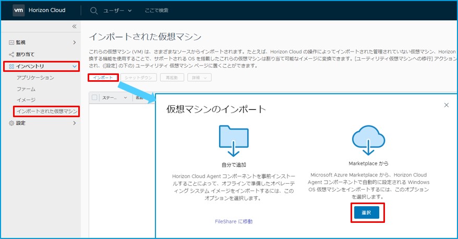Toggle the select-all checkbox in table header

pos(94,97)
